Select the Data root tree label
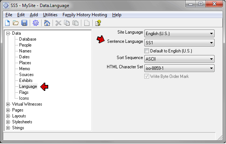The width and height of the screenshot is (226, 144). tap(17, 33)
